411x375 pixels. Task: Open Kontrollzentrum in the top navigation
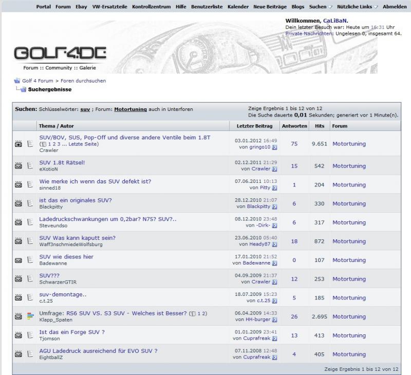(151, 7)
